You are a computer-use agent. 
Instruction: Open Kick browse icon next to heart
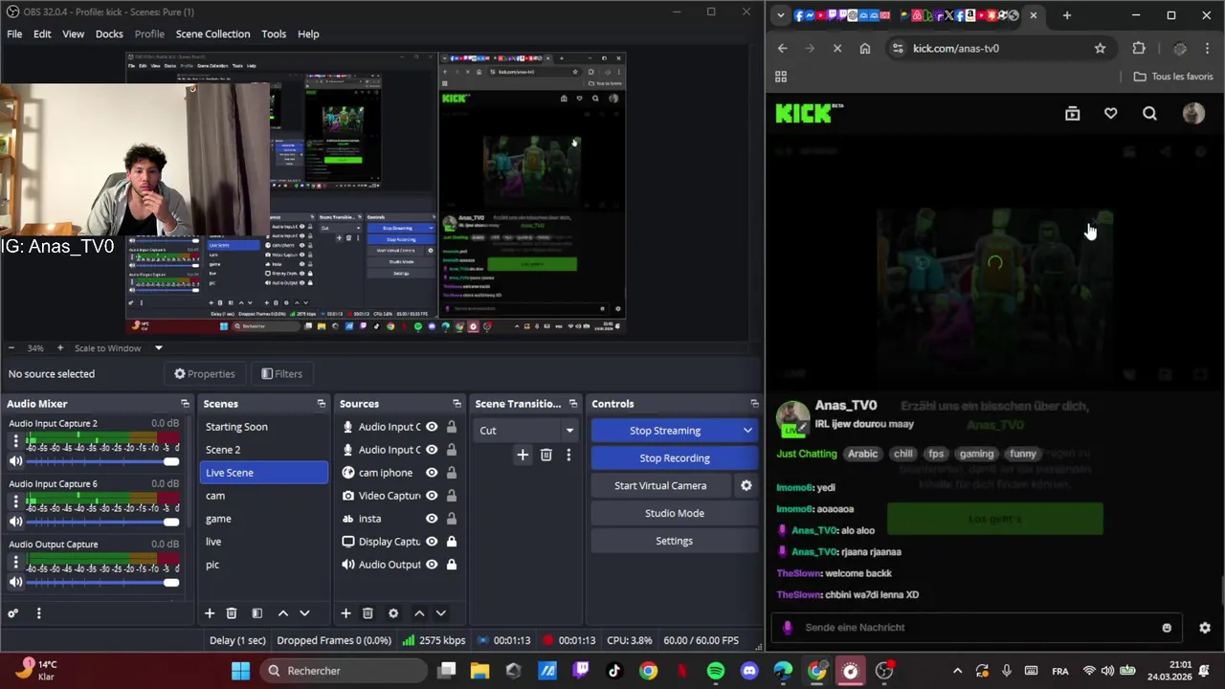(x=1072, y=114)
